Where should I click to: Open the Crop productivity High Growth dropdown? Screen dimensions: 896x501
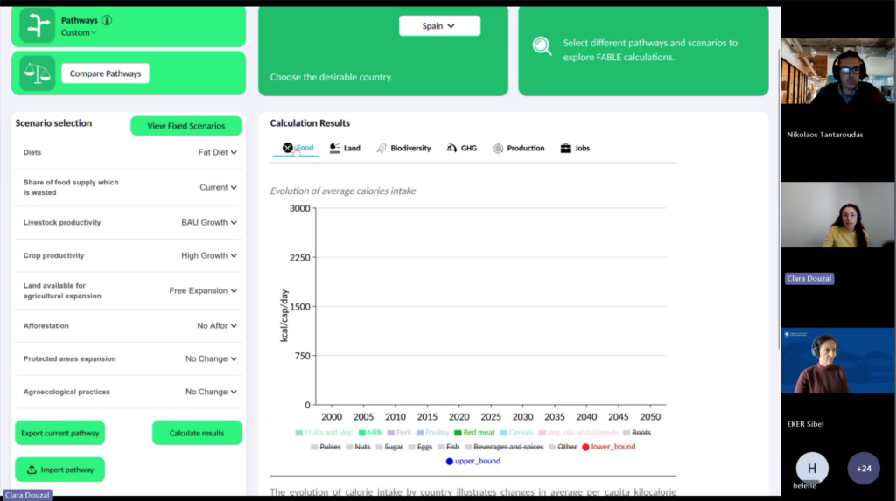point(209,256)
